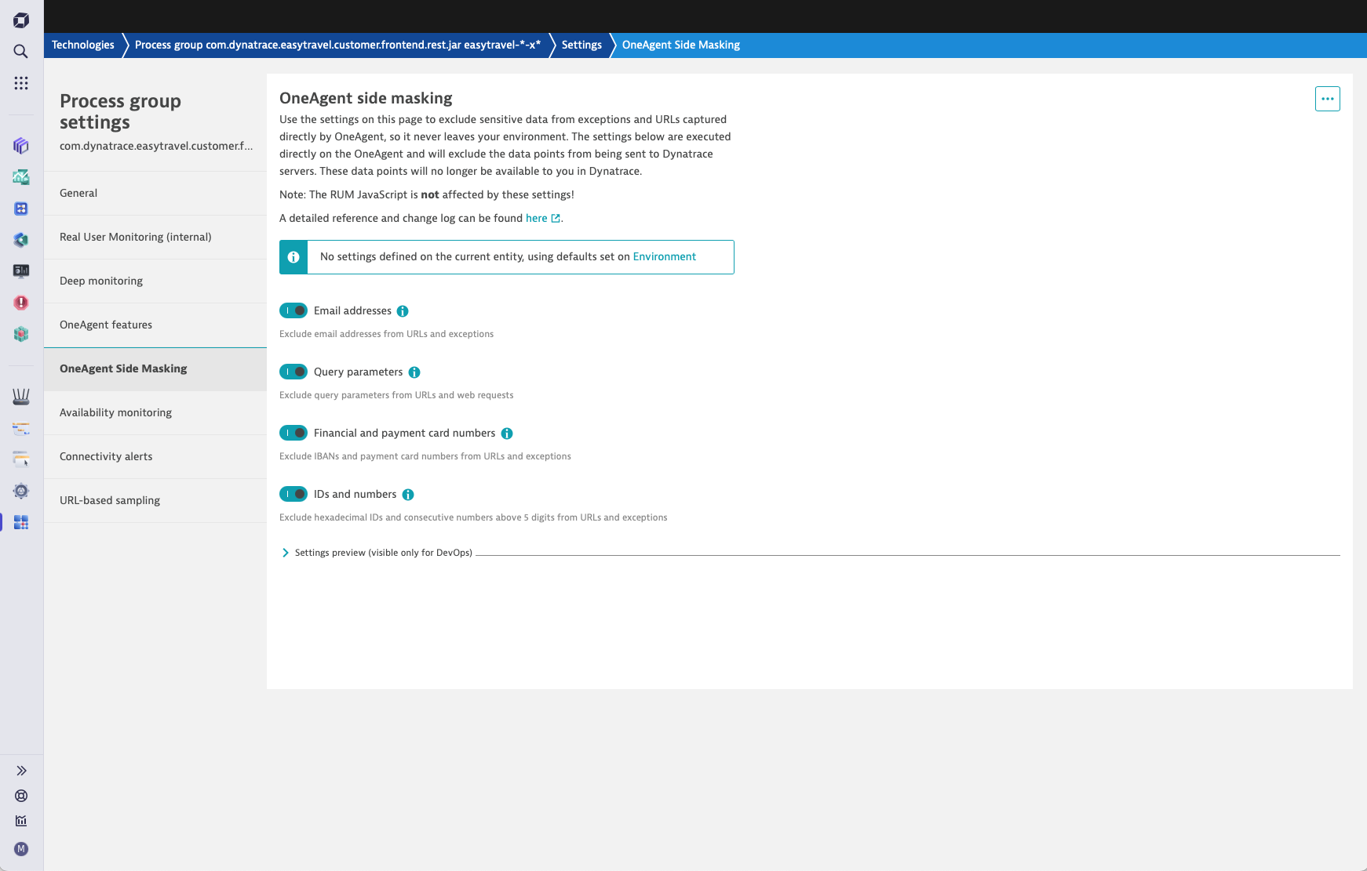Show info tooltip next to Email addresses

click(403, 310)
